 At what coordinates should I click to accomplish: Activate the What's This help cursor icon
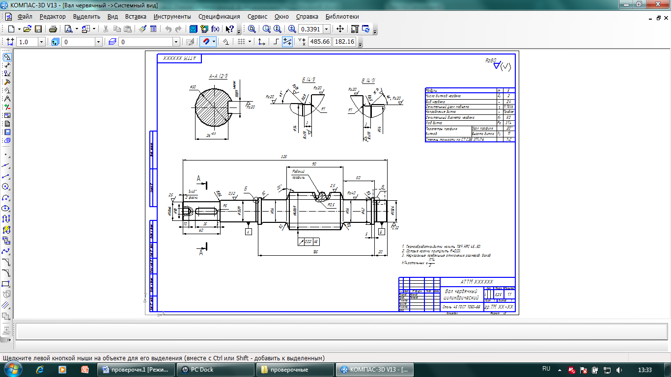coord(229,29)
